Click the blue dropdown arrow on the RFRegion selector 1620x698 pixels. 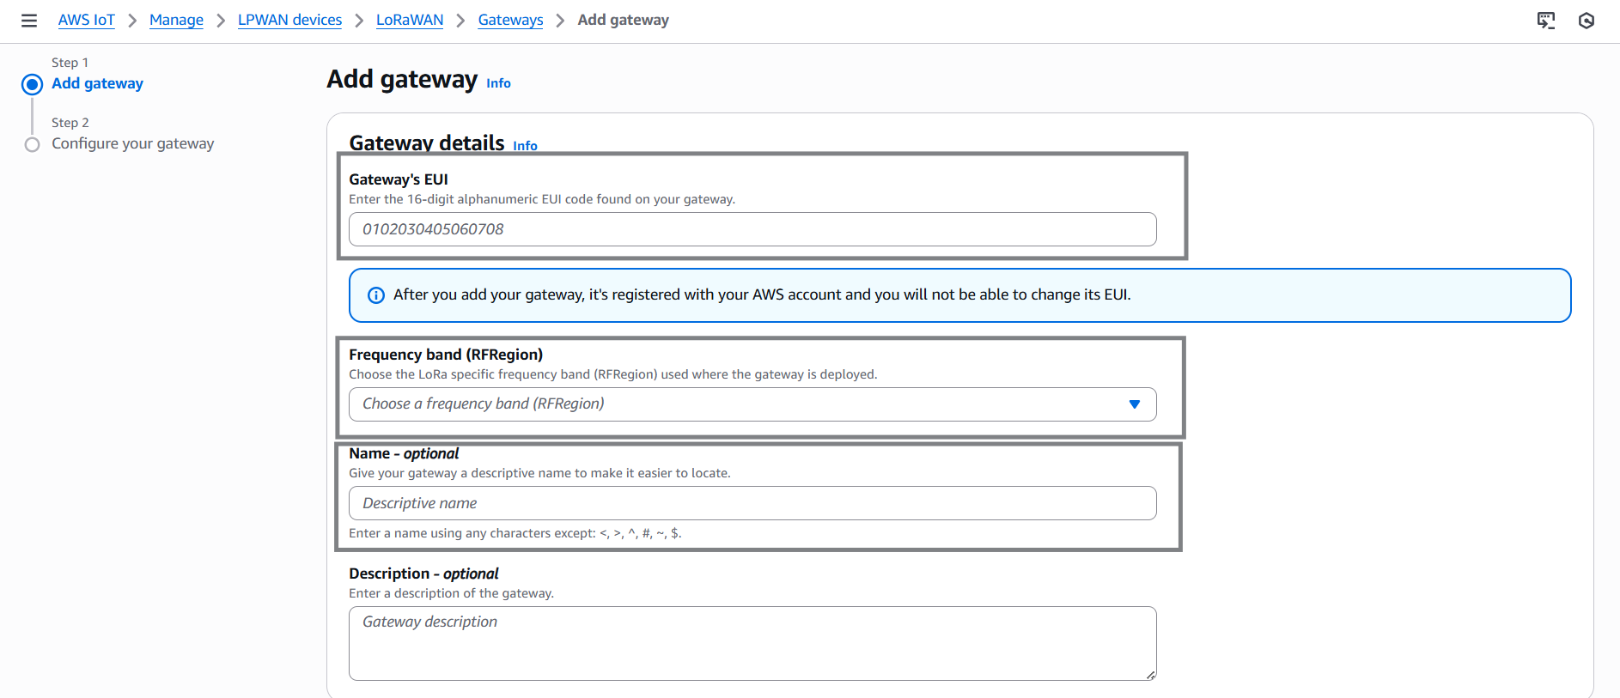[x=1136, y=404]
